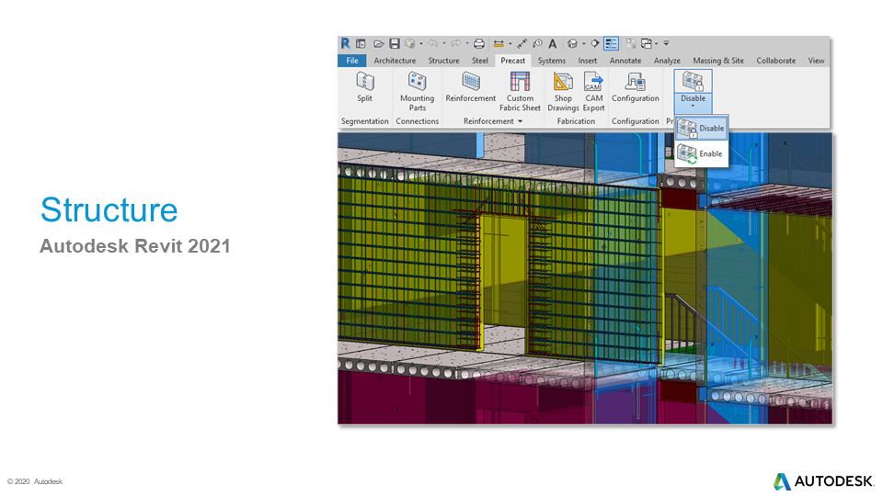
Task: Select the Text tool in quick access toolbar
Action: click(x=552, y=43)
